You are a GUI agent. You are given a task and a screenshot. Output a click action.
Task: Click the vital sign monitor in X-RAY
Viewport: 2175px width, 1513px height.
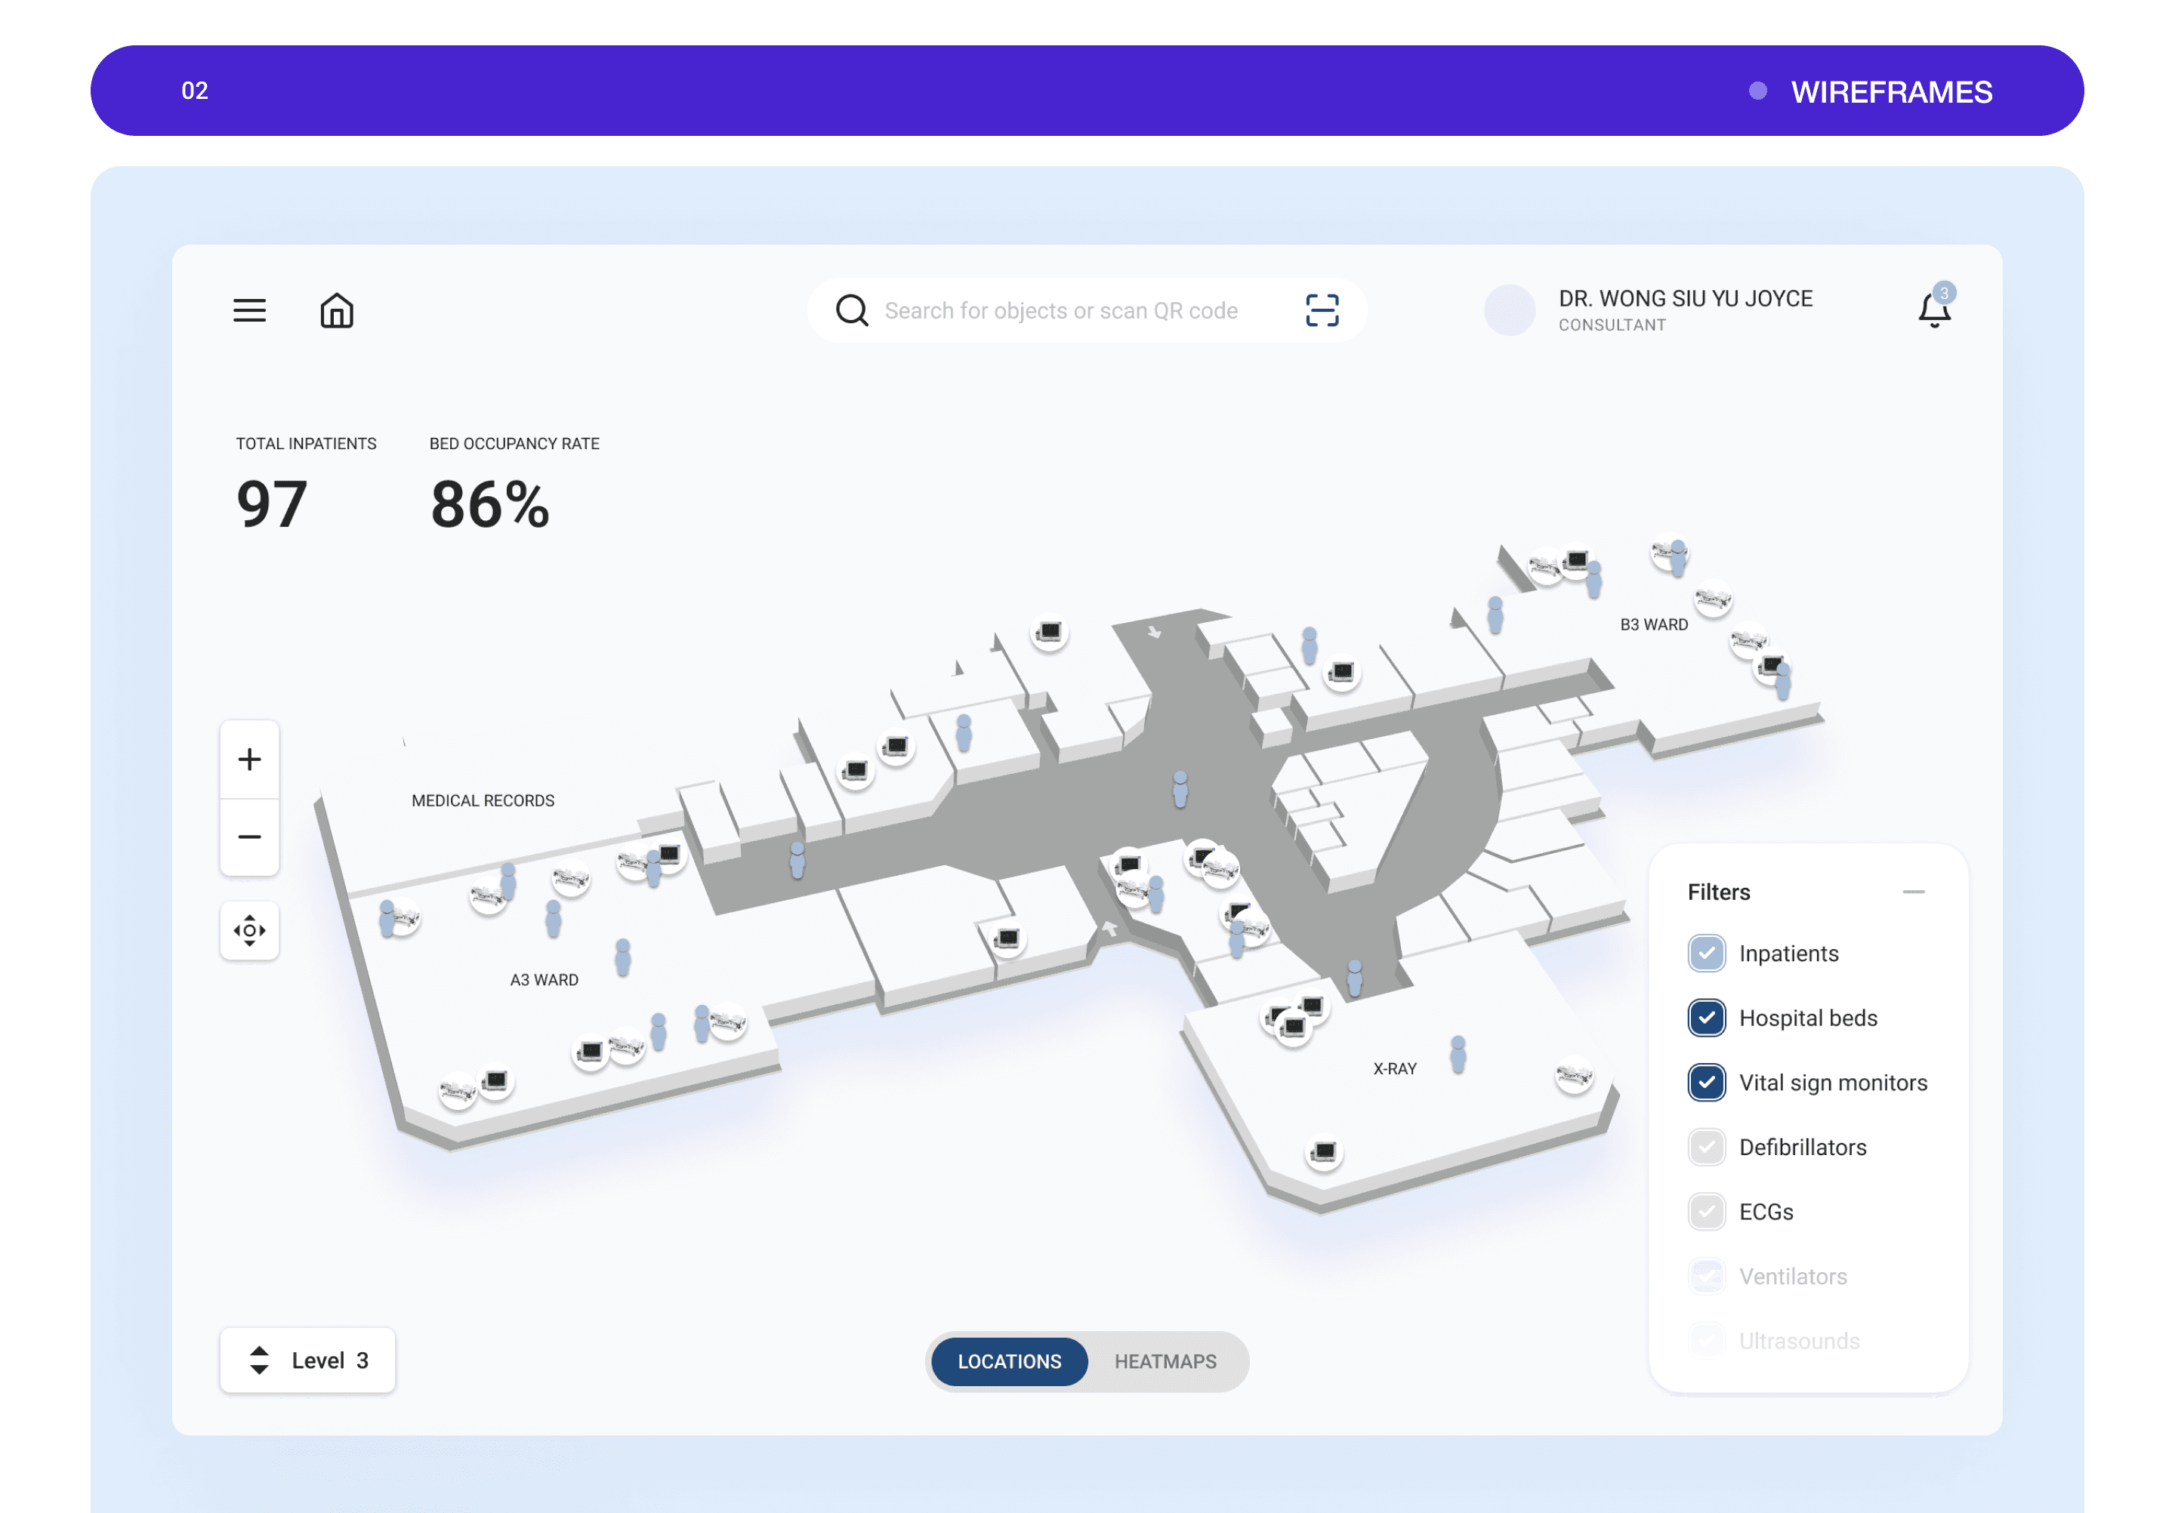(x=1323, y=1152)
